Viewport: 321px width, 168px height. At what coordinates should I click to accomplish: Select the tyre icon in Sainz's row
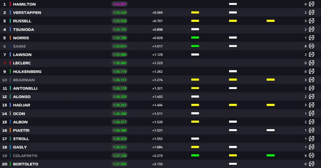click(311, 46)
